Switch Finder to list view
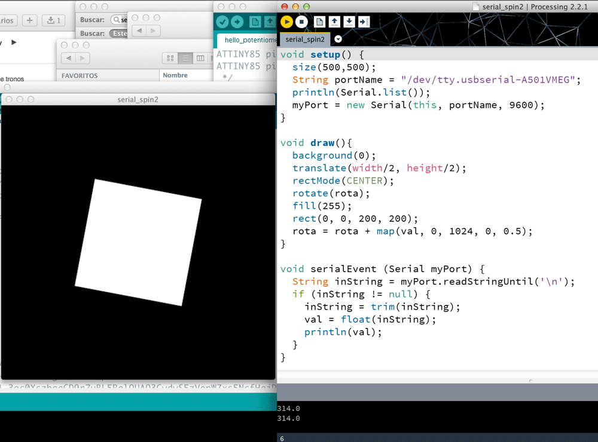Screen dimensions: 598x442 pos(185,58)
